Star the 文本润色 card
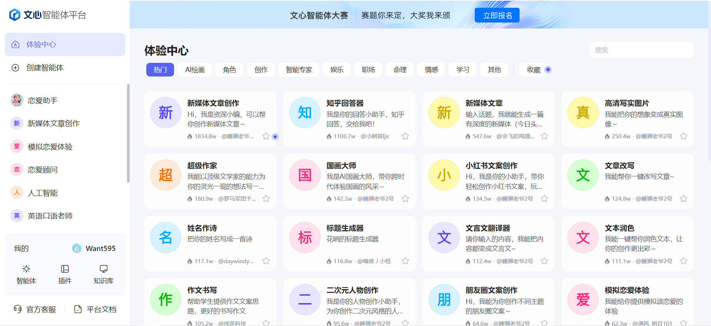711x326 pixels. pos(684,261)
